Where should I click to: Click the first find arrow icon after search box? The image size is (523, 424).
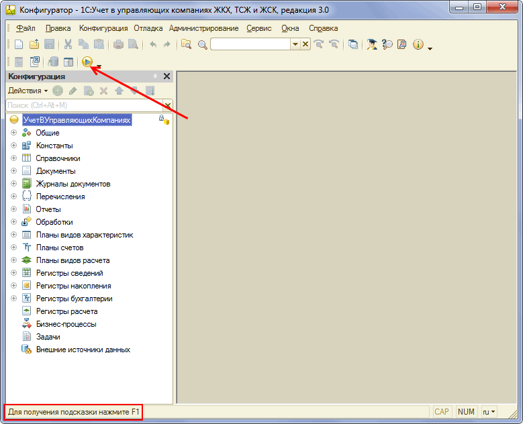319,44
